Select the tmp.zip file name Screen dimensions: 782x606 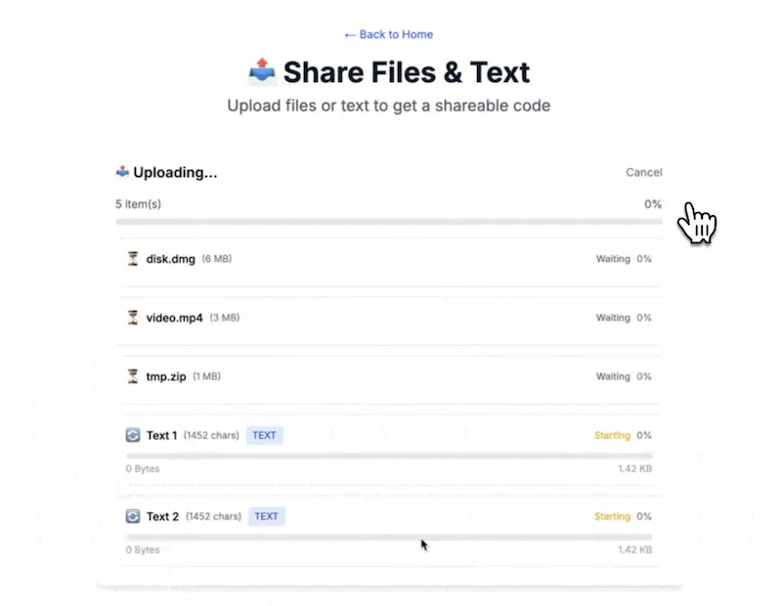(166, 376)
